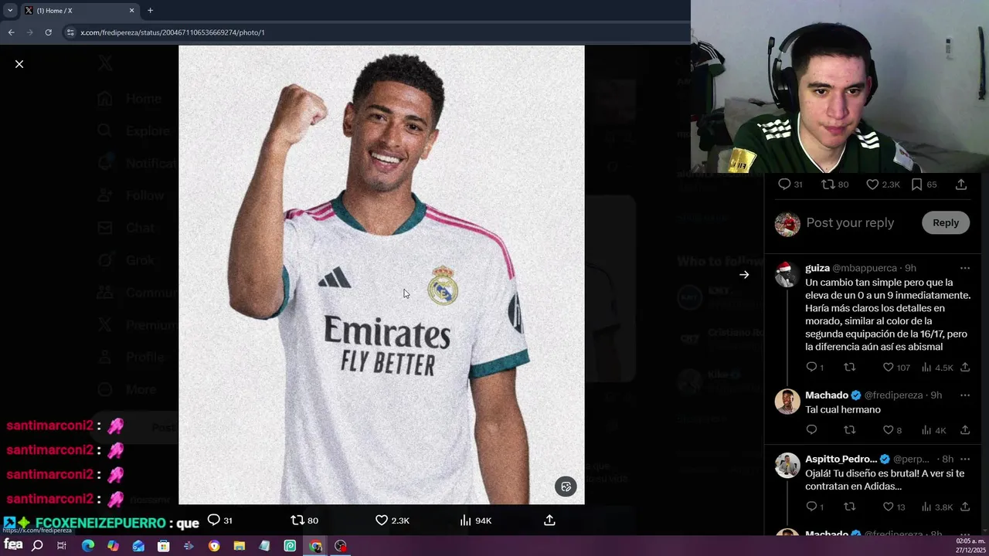Open guiza's profile avatar
Image resolution: width=989 pixels, height=556 pixels.
(787, 274)
